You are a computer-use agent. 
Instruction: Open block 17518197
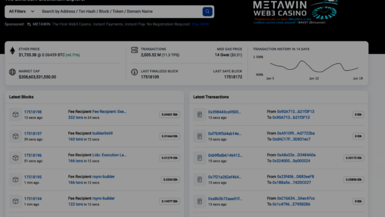[x=33, y=134]
